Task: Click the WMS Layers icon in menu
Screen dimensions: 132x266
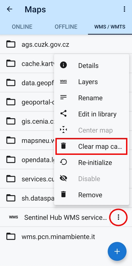Action: click(x=63, y=82)
